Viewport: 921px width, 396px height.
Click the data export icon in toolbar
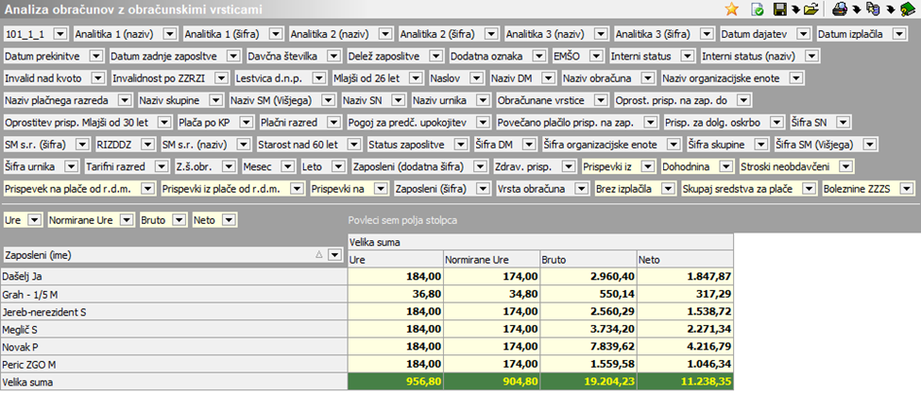click(871, 9)
